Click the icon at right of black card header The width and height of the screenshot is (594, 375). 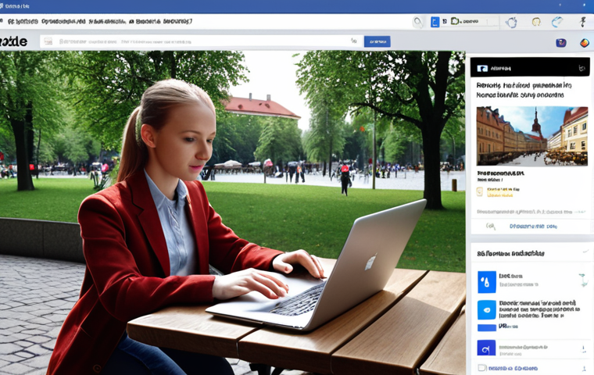581,68
